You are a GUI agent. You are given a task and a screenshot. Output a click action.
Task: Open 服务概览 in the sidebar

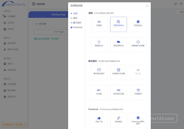click(x=10, y=91)
